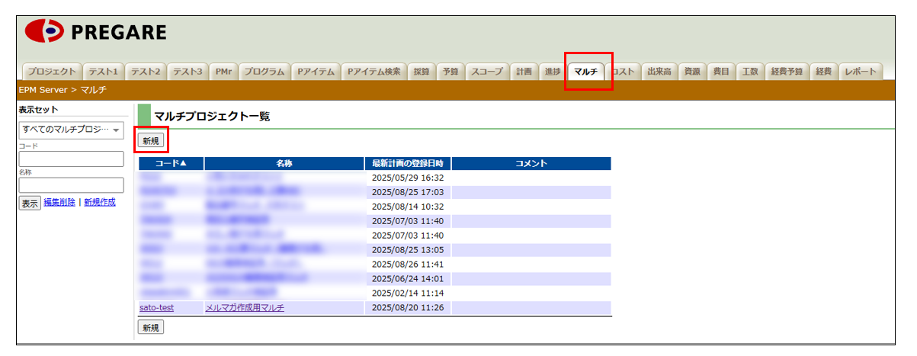The image size is (917, 356).
Task: Open the メルマガ作成用マルチ link
Action: click(245, 308)
